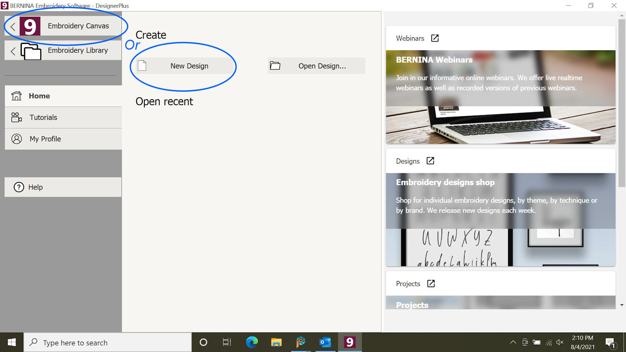Click the volume muted tray icon
The width and height of the screenshot is (626, 352).
[x=560, y=342]
